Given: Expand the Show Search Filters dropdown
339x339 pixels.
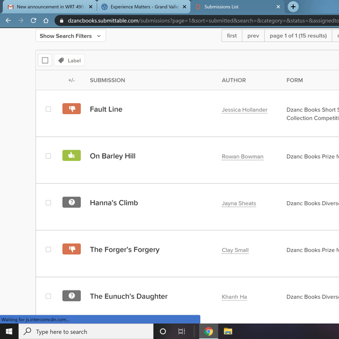Looking at the screenshot, I should point(71,36).
